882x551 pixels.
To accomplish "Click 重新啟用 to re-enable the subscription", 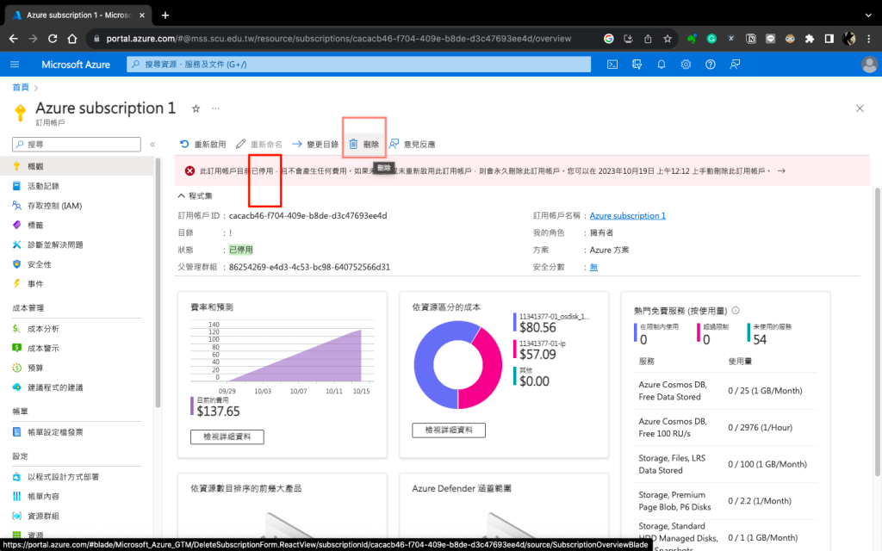I will click(x=203, y=144).
